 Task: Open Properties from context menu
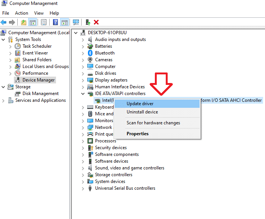pyautogui.click(x=157, y=134)
